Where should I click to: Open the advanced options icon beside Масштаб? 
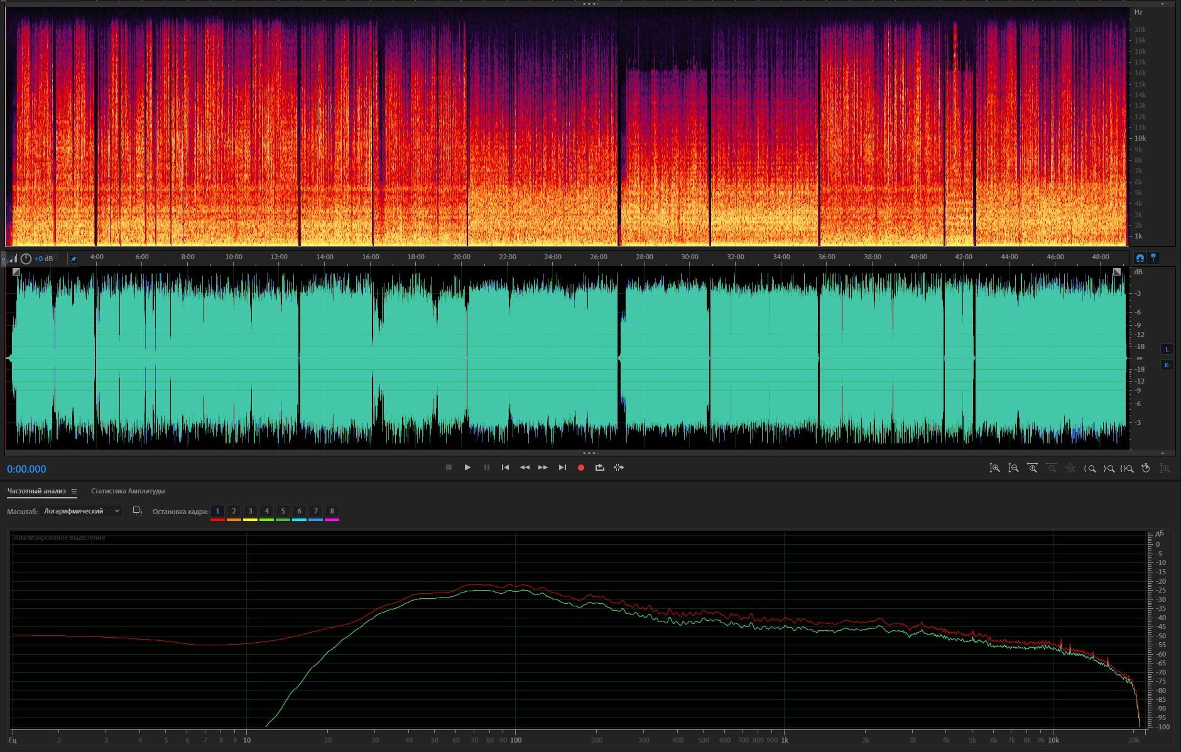[x=137, y=512]
